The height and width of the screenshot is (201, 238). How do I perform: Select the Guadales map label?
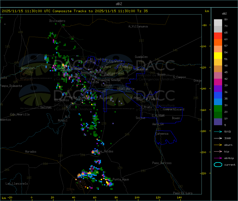coord(141,57)
